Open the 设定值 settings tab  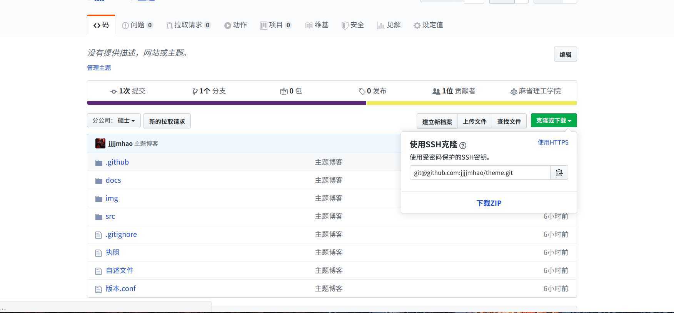[428, 25]
